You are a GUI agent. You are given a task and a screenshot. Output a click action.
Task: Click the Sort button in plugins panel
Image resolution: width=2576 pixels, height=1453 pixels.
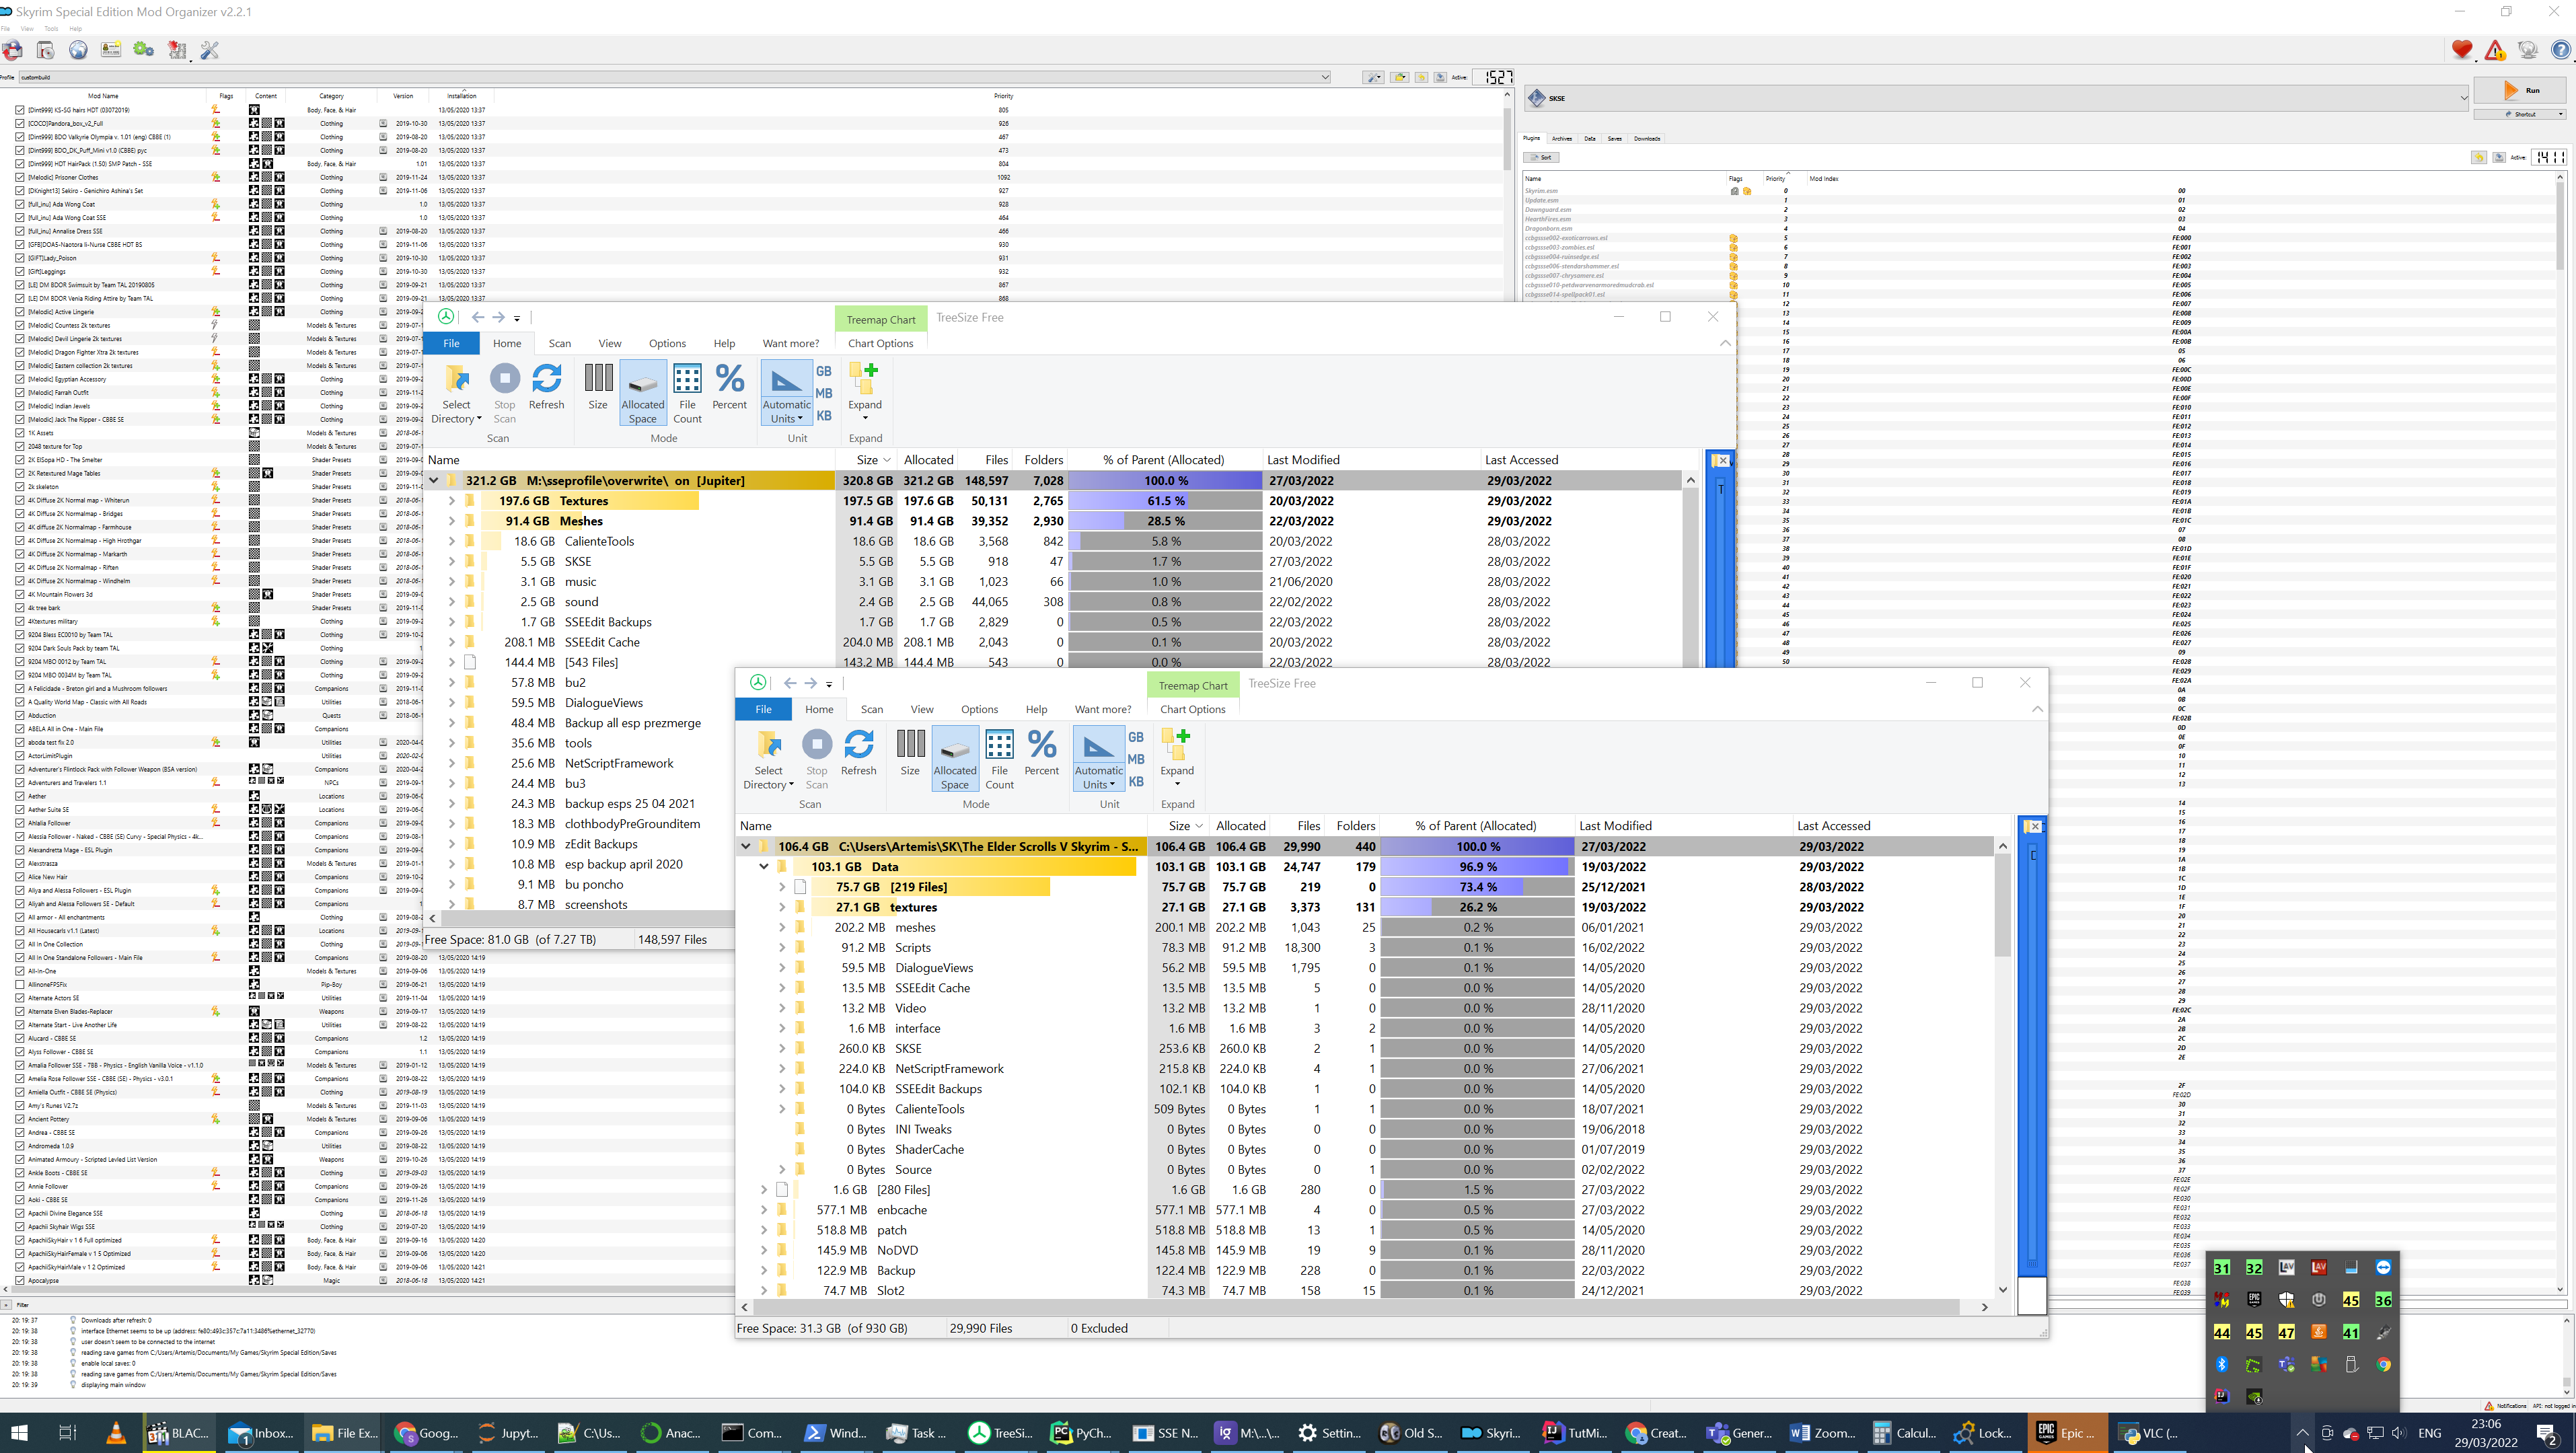pyautogui.click(x=1541, y=157)
